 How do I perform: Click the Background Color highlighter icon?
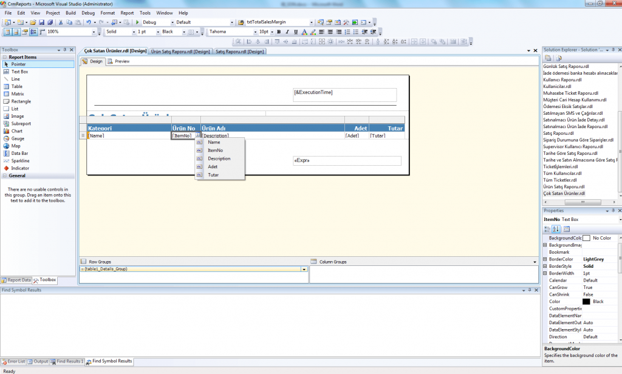pyautogui.click(x=313, y=32)
